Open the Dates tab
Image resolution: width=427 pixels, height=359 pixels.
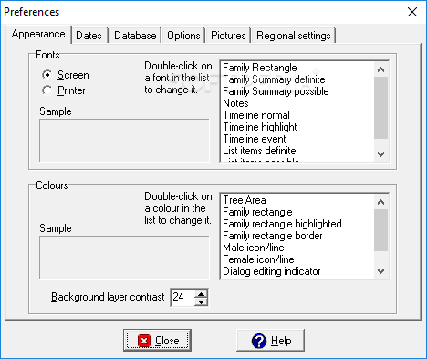(89, 36)
